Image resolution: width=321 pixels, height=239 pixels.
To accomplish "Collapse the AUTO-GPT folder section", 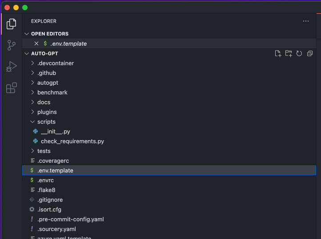I will 27,54.
